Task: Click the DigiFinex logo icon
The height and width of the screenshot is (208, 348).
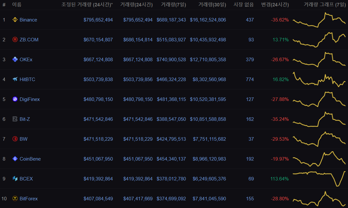Action: pos(15,99)
